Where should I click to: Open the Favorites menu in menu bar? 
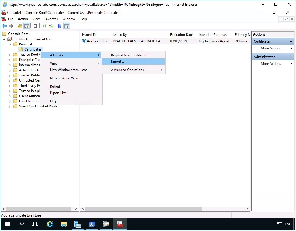tap(51, 19)
